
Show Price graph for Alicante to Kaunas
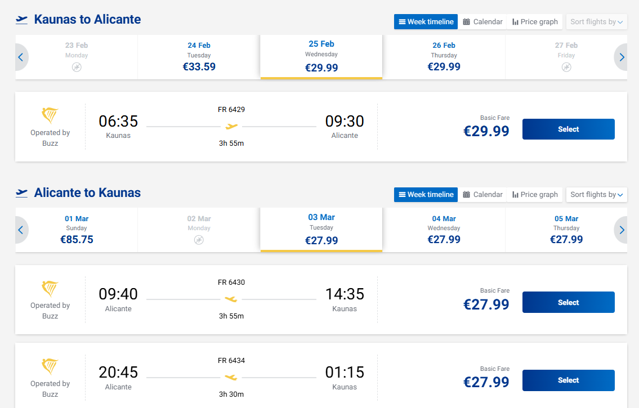(x=535, y=195)
